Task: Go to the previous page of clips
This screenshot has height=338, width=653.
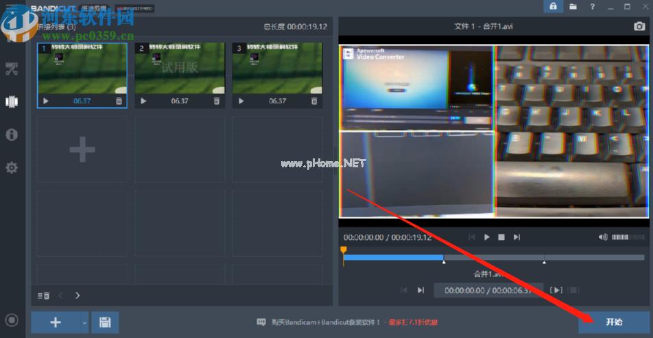Action: pos(61,295)
